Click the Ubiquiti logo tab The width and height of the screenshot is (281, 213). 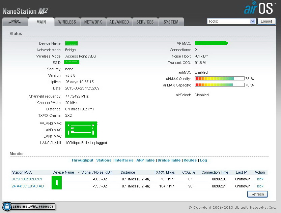(x=15, y=22)
